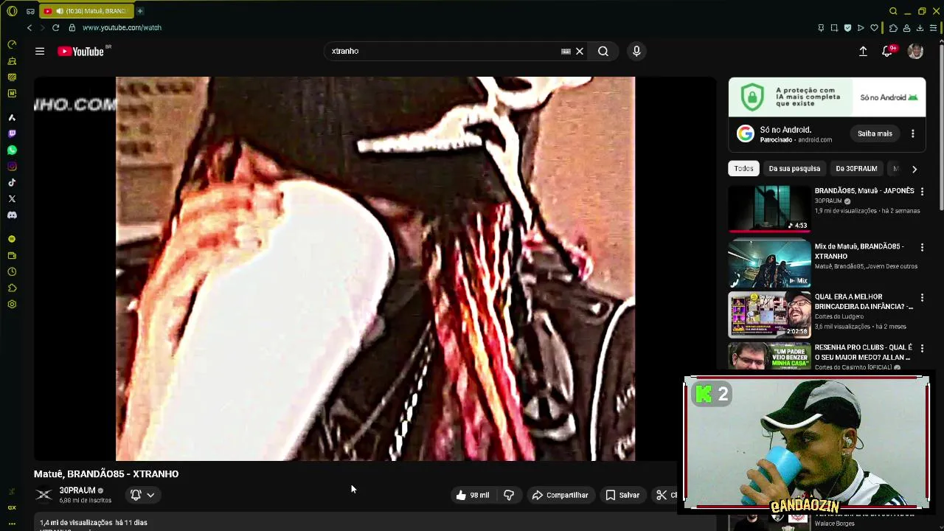
Task: Open browsing history clock icon in sidebar
Action: [x=12, y=271]
